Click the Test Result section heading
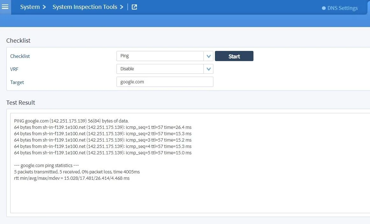Screen dimensions: 370x224 pos(21,102)
